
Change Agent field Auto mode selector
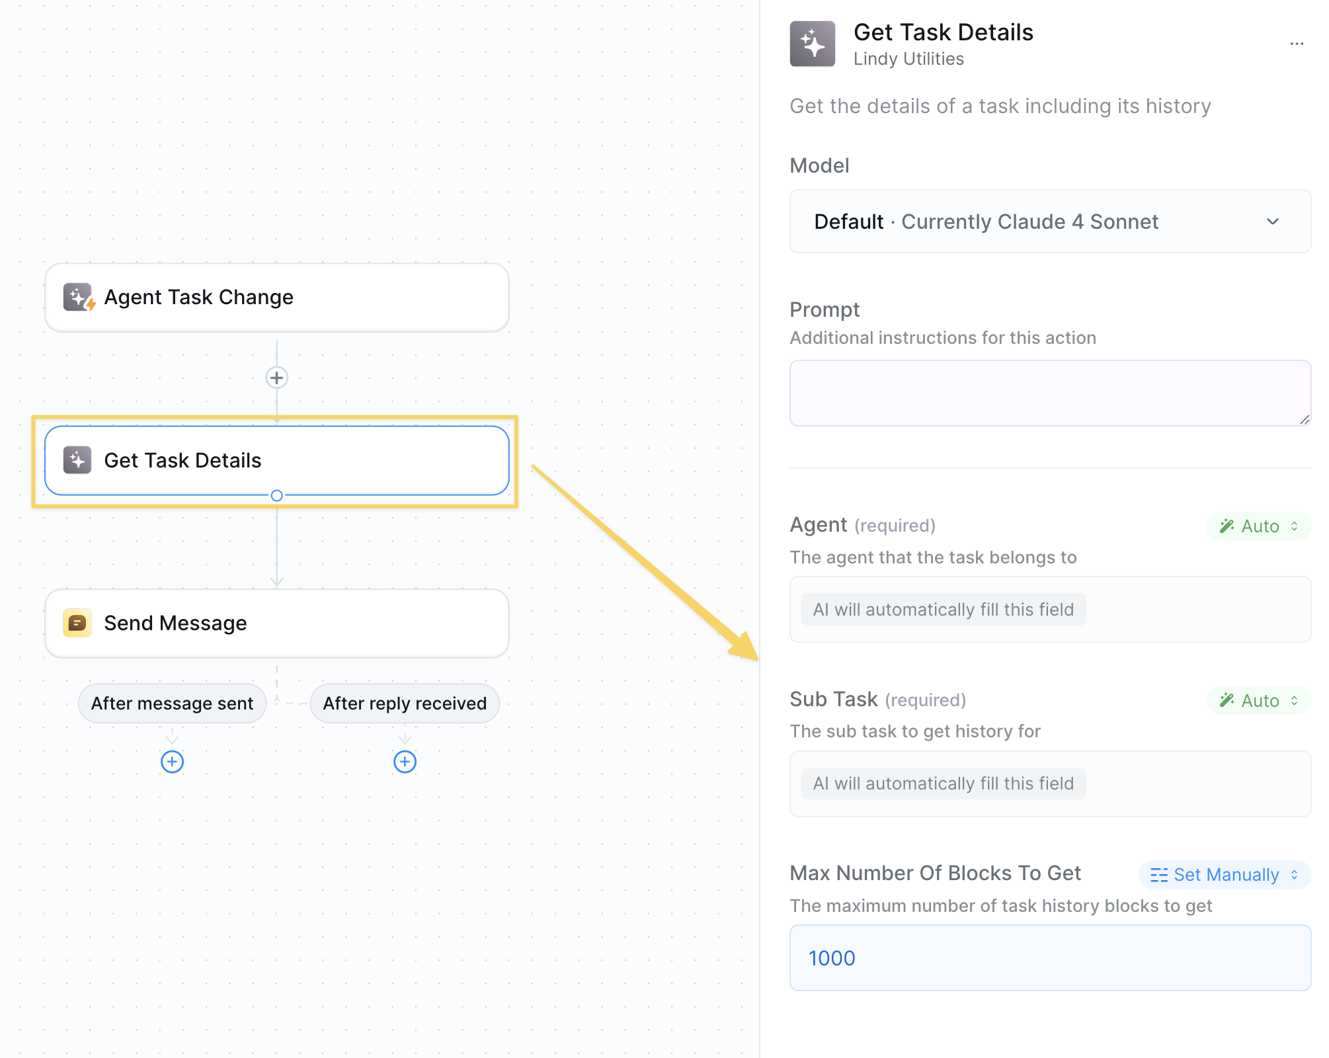point(1258,526)
